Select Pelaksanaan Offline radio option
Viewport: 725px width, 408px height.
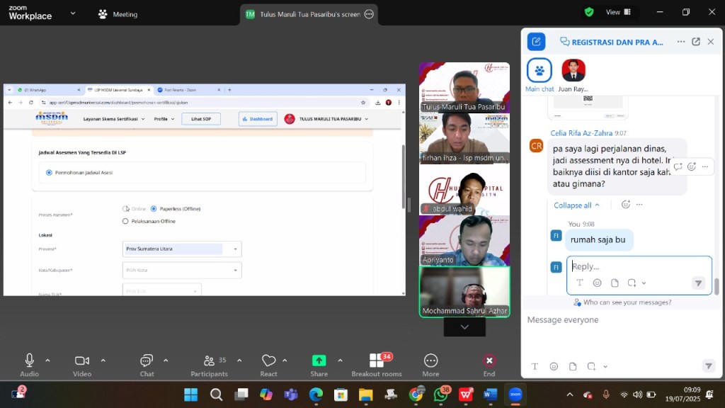pos(125,221)
